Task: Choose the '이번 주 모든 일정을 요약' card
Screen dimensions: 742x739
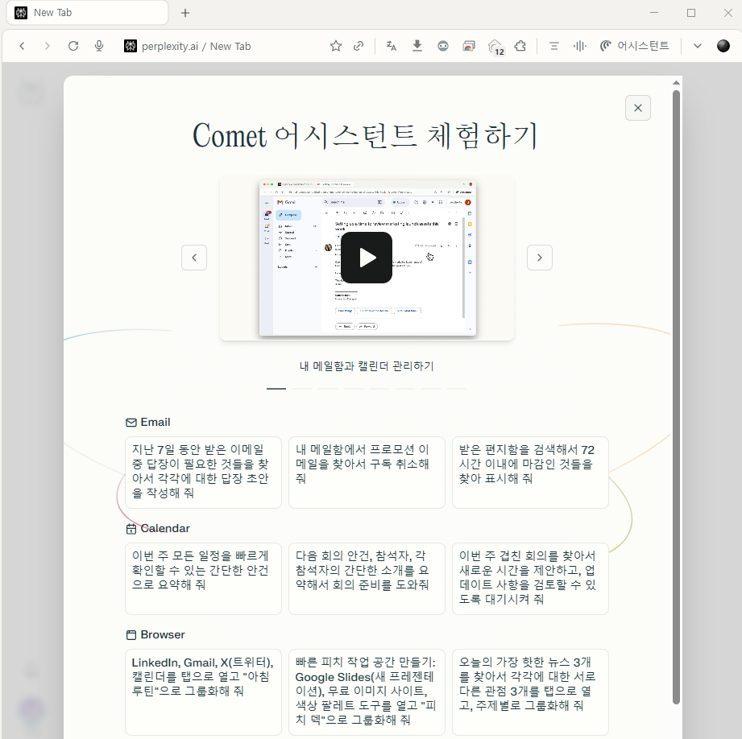Action: [204, 579]
